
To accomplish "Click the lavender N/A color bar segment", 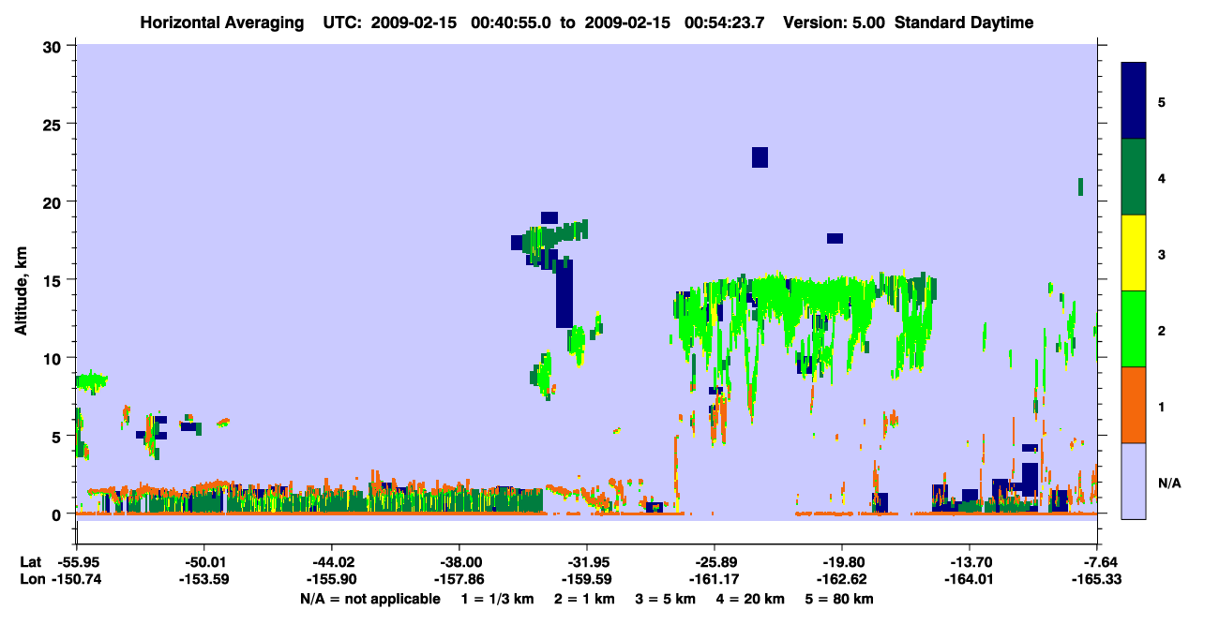I will tap(1134, 481).
